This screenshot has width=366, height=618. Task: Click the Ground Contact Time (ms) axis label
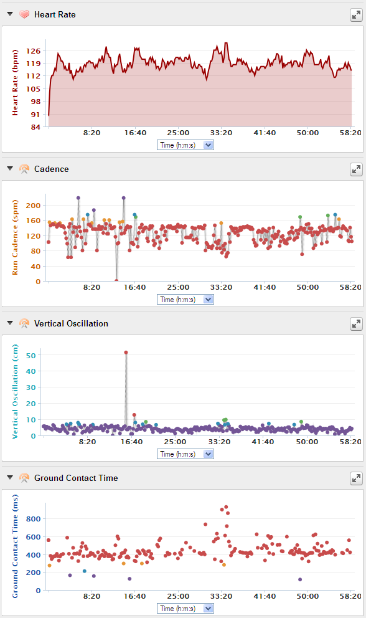click(15, 546)
